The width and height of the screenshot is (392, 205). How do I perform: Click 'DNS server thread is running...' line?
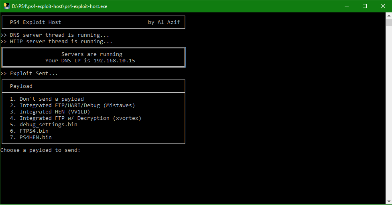coord(55,35)
